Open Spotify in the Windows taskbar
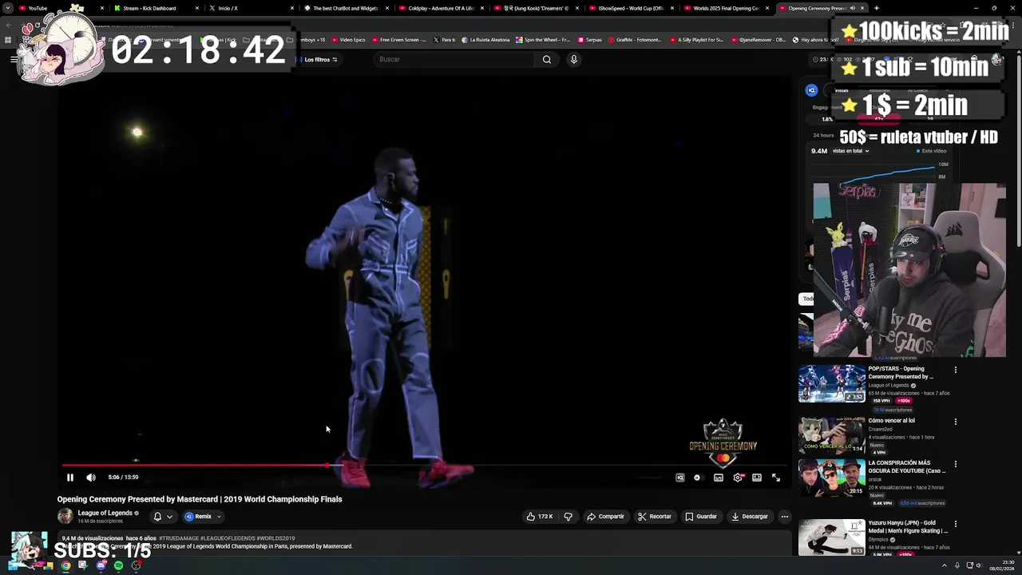The width and height of the screenshot is (1022, 575). coord(118,565)
